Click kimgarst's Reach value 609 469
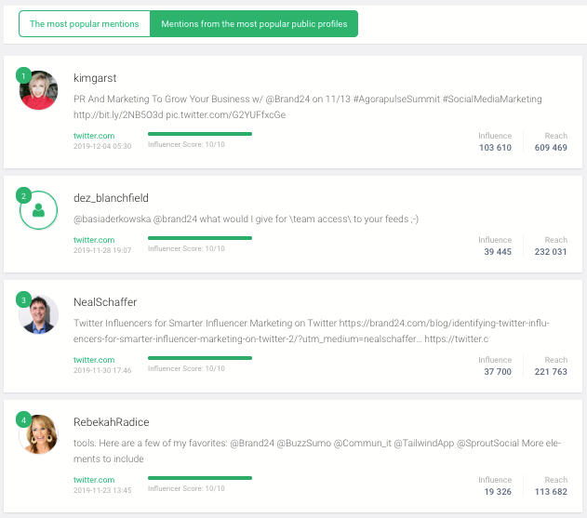 click(x=551, y=148)
